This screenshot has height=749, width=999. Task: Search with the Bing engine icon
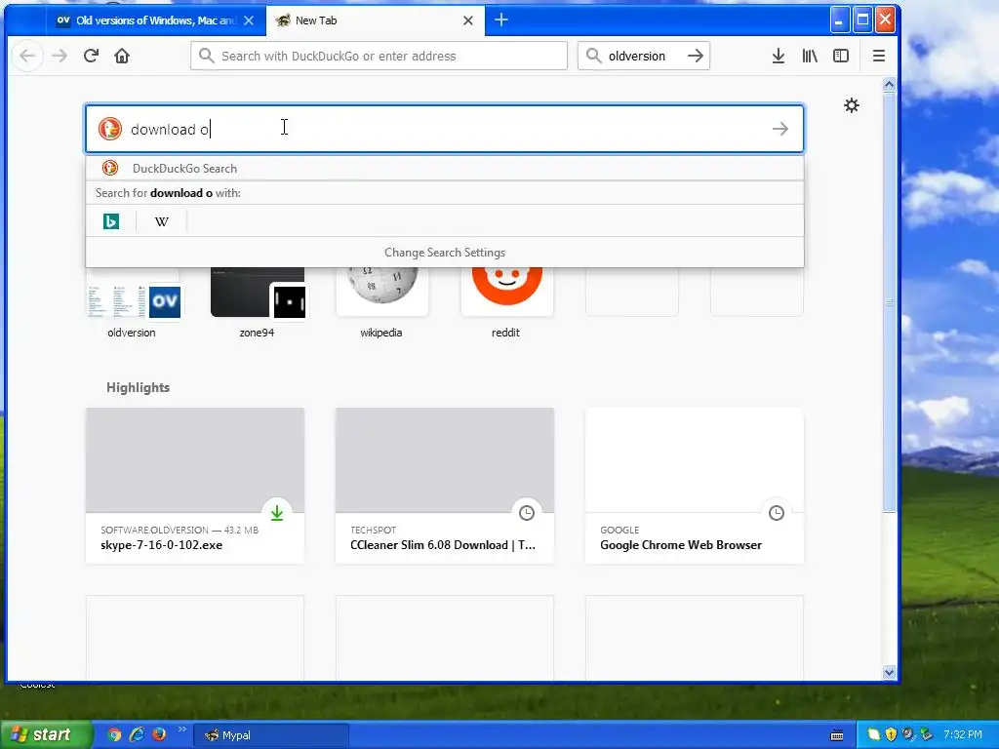[111, 221]
